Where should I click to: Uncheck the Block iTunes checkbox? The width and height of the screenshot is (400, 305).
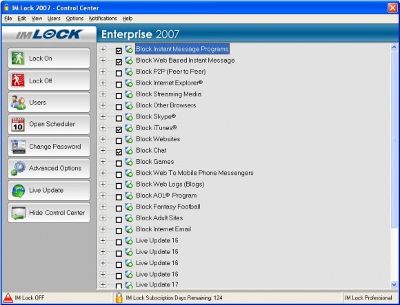119,129
